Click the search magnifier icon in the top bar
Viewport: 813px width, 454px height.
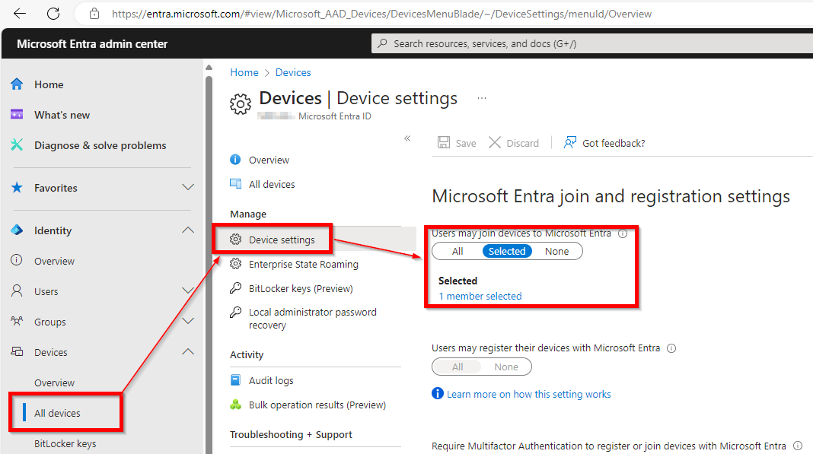pos(382,43)
